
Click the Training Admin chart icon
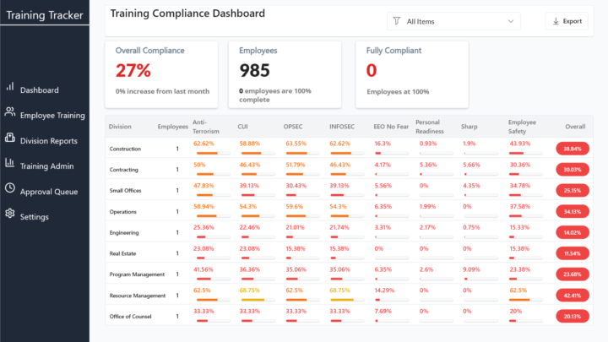(x=10, y=164)
